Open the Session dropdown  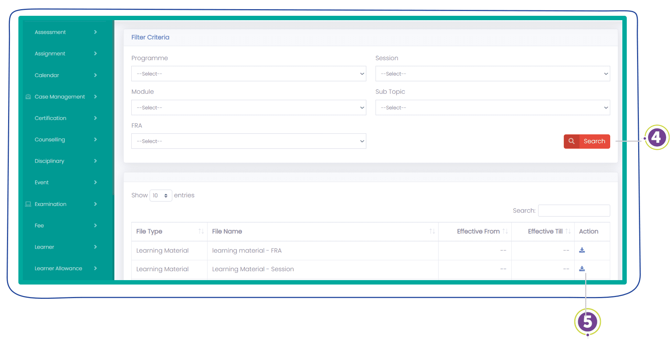point(492,74)
